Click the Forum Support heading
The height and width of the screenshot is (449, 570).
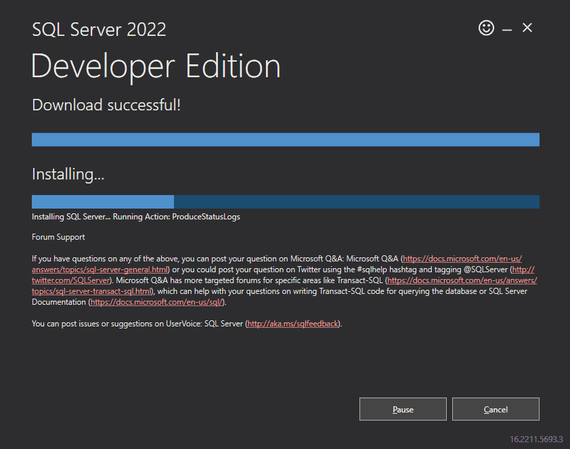pos(58,237)
